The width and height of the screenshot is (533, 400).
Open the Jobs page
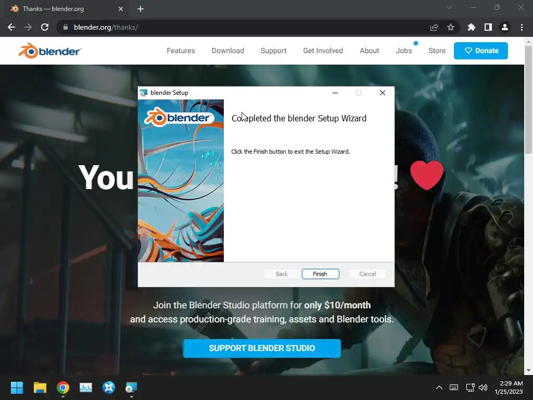coord(404,51)
